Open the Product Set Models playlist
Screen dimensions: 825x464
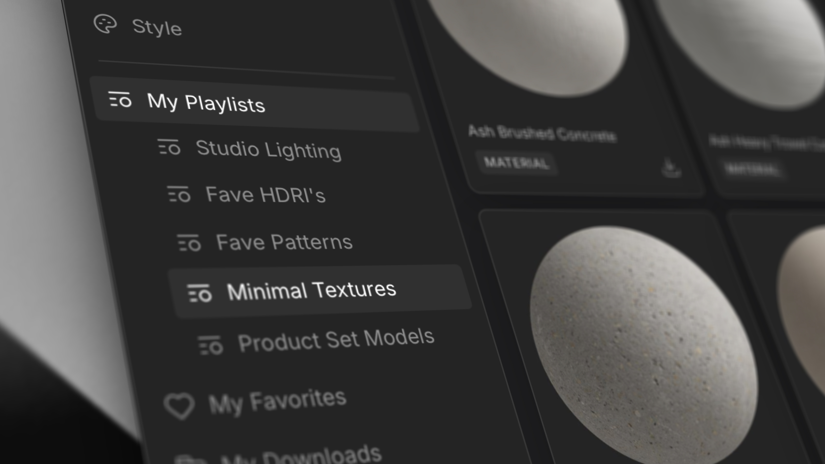[x=336, y=340]
